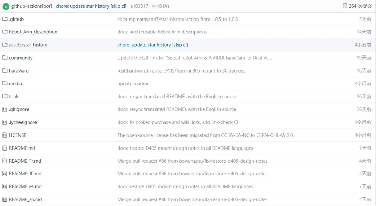The height and width of the screenshot is (206, 376).
Task: Open the tools folder
Action: click(x=14, y=97)
